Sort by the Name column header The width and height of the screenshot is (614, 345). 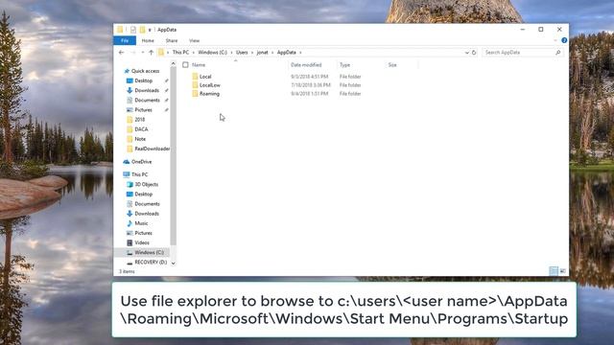tap(199, 65)
